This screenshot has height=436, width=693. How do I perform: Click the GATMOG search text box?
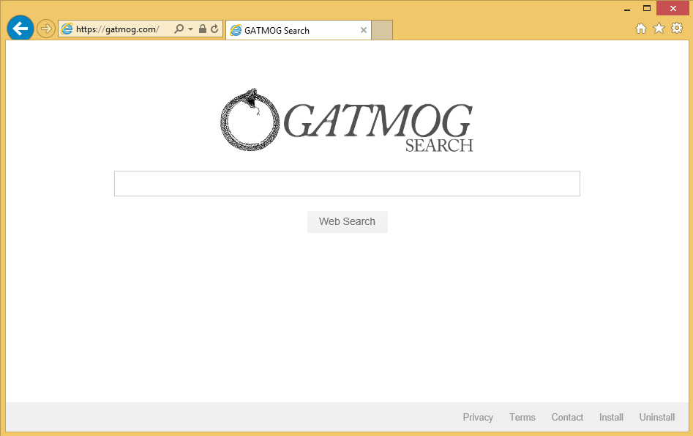coord(347,184)
